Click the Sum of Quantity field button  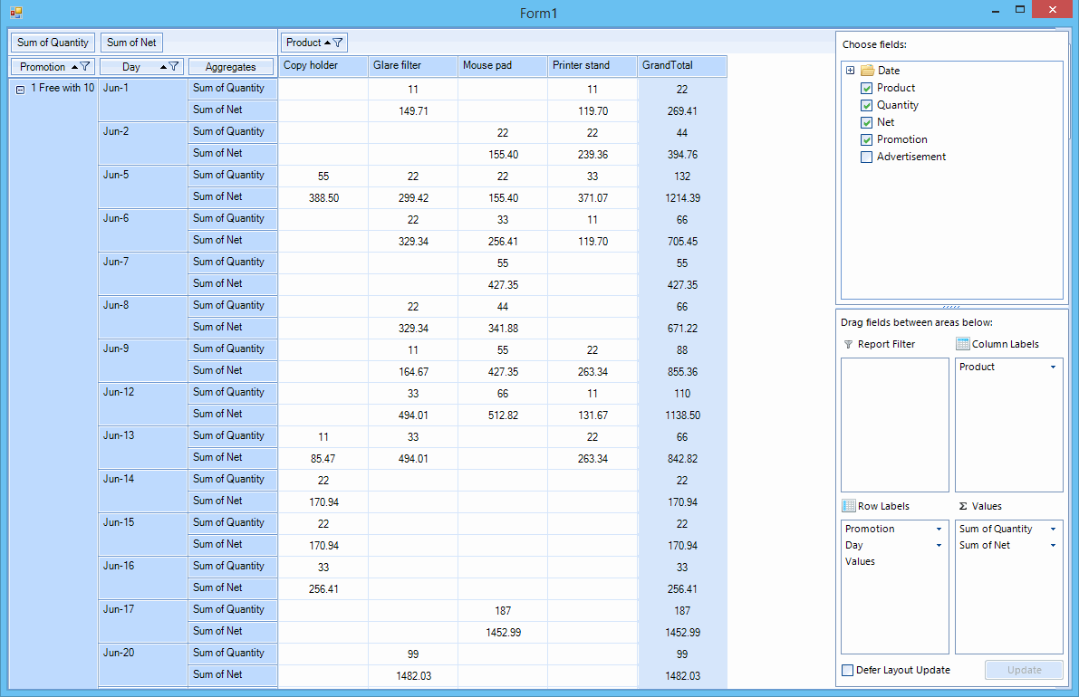pos(53,43)
